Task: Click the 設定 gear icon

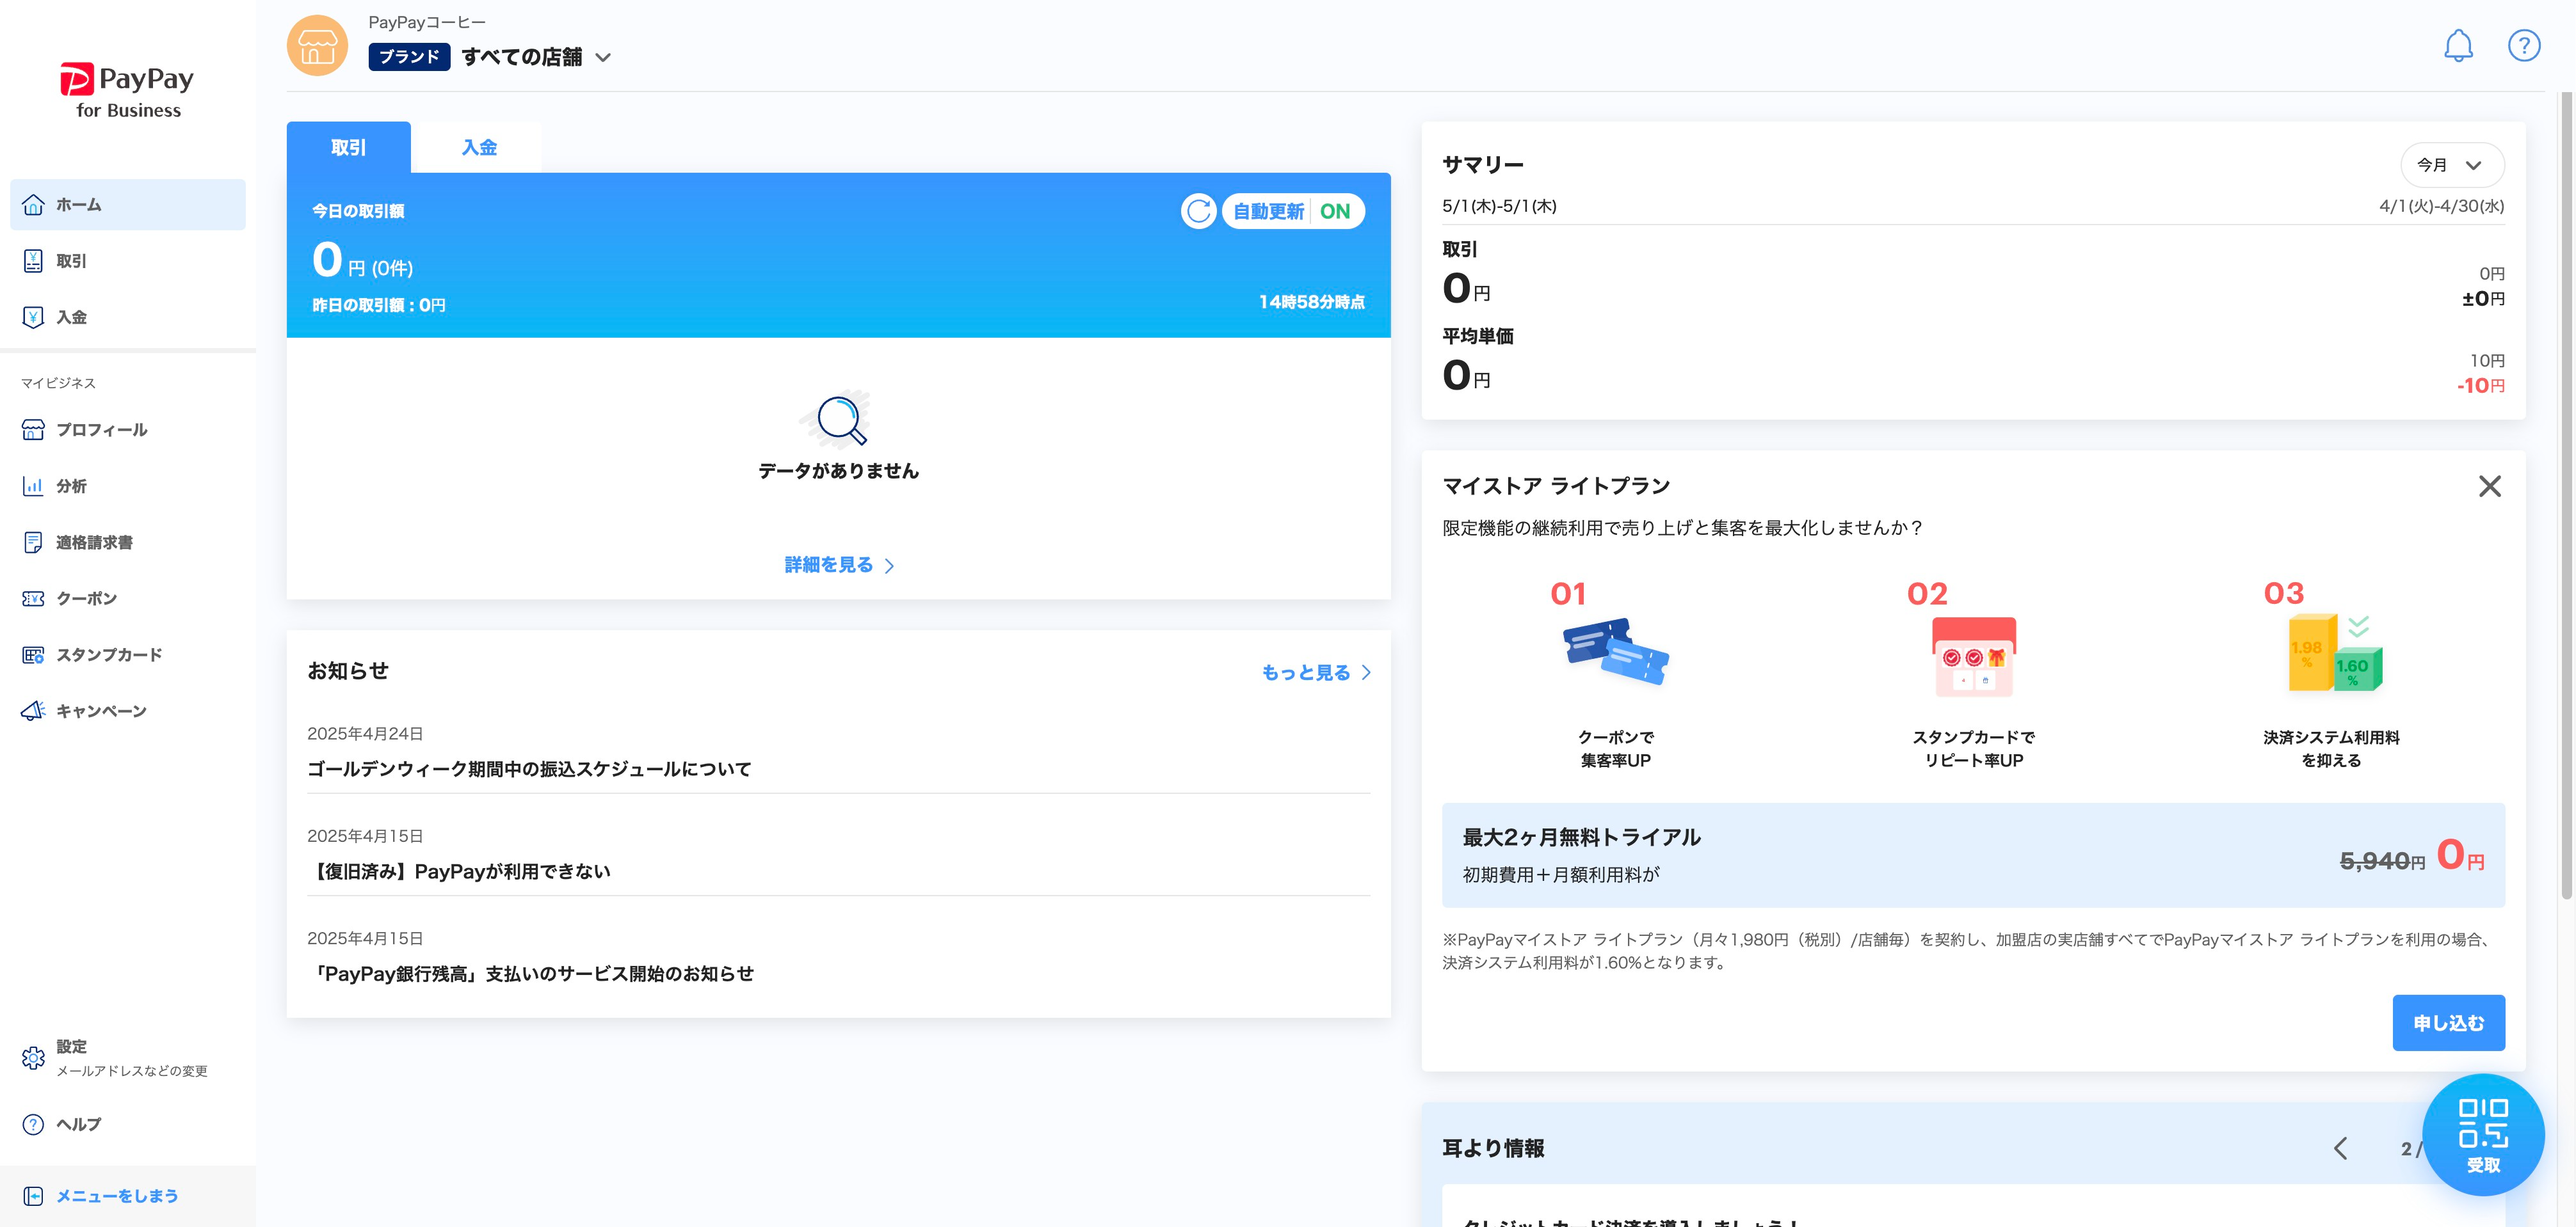Action: pos(33,1058)
